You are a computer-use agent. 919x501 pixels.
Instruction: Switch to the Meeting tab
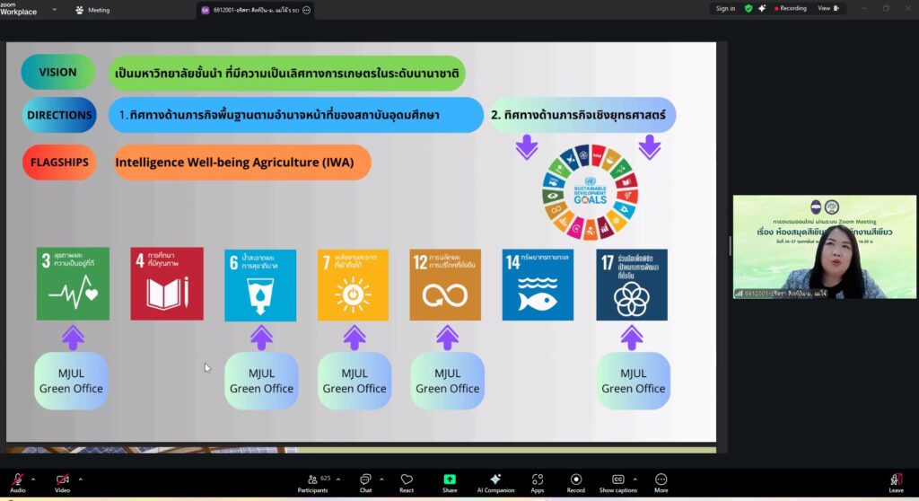92,10
